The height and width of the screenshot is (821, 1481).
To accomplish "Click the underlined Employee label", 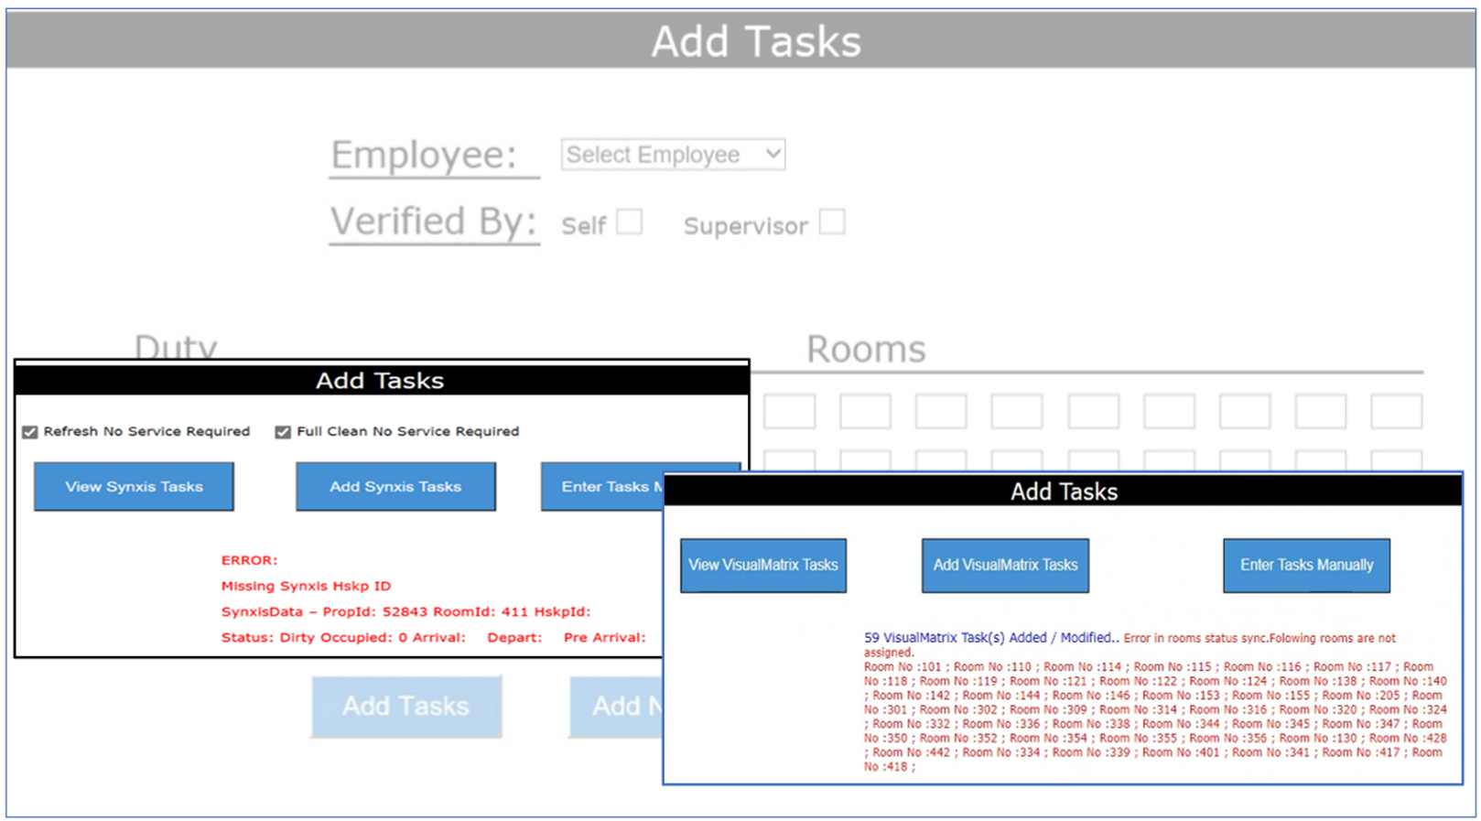I will click(x=424, y=156).
